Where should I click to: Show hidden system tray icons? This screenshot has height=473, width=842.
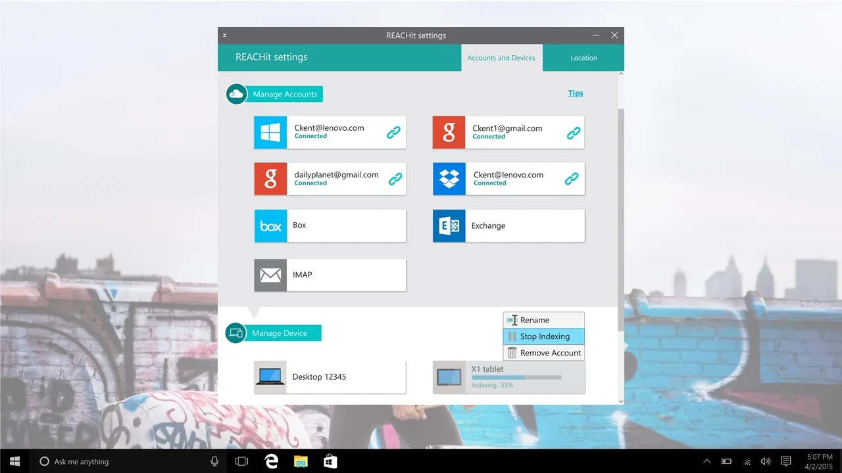click(x=707, y=461)
